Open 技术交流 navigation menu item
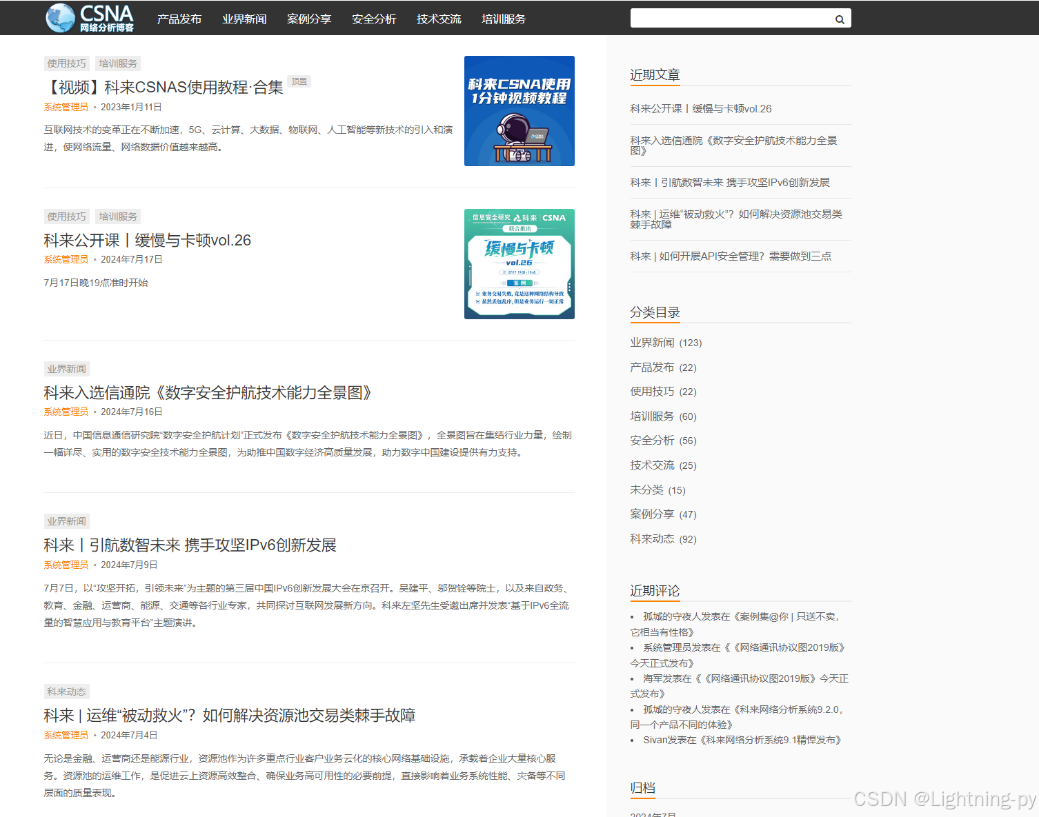 439,19
